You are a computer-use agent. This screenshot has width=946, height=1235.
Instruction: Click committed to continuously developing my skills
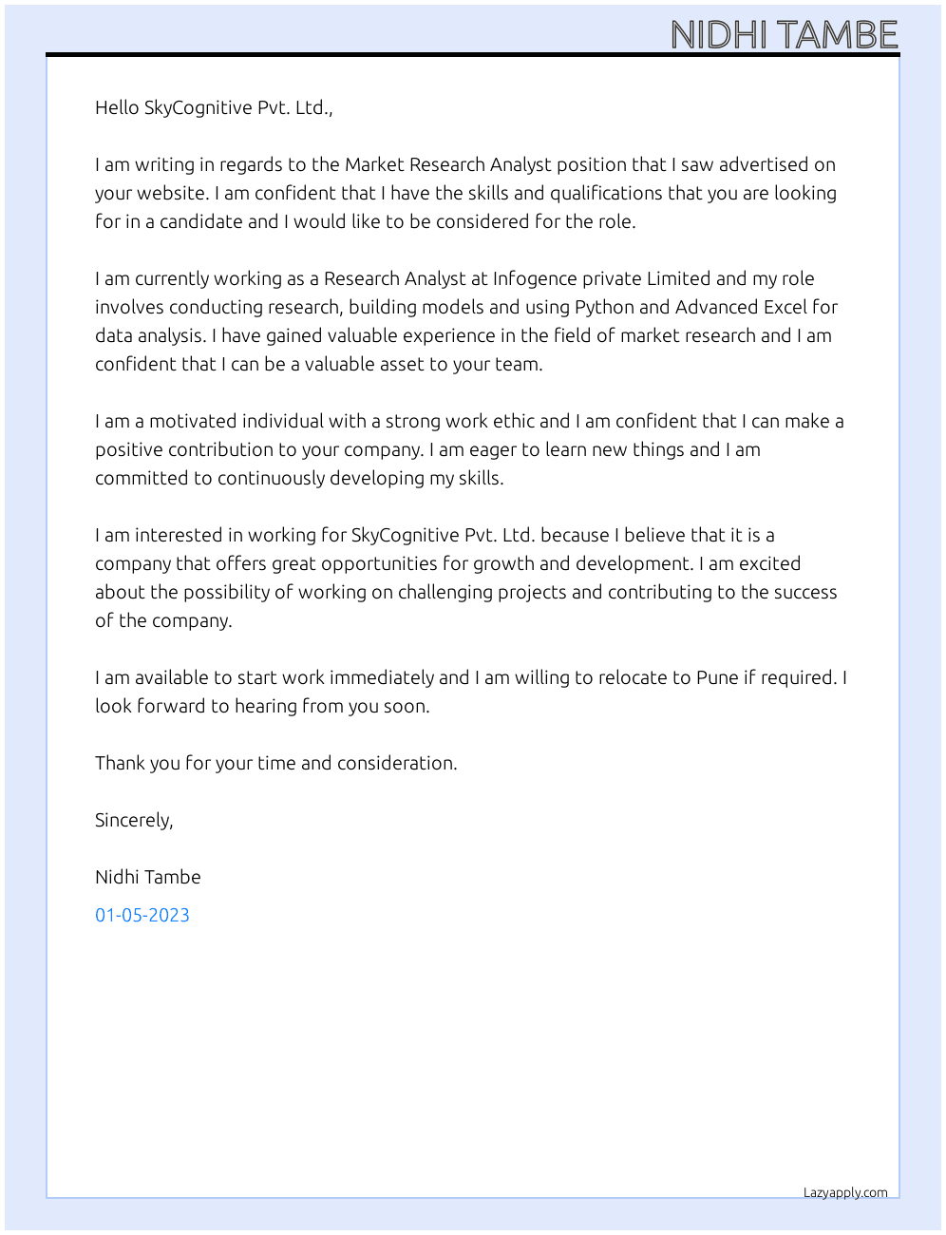point(299,478)
